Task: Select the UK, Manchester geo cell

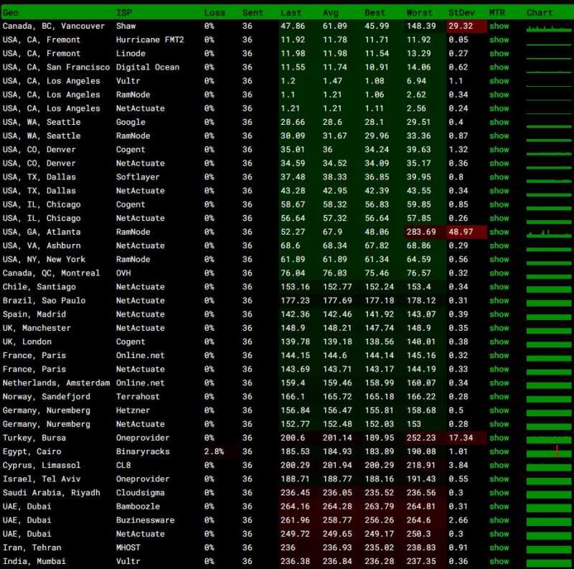Action: point(37,328)
